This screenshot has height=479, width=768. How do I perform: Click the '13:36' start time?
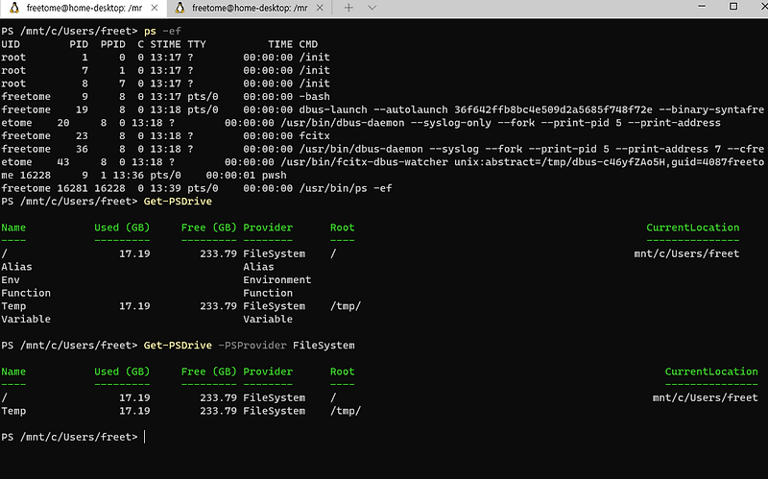pyautogui.click(x=129, y=176)
